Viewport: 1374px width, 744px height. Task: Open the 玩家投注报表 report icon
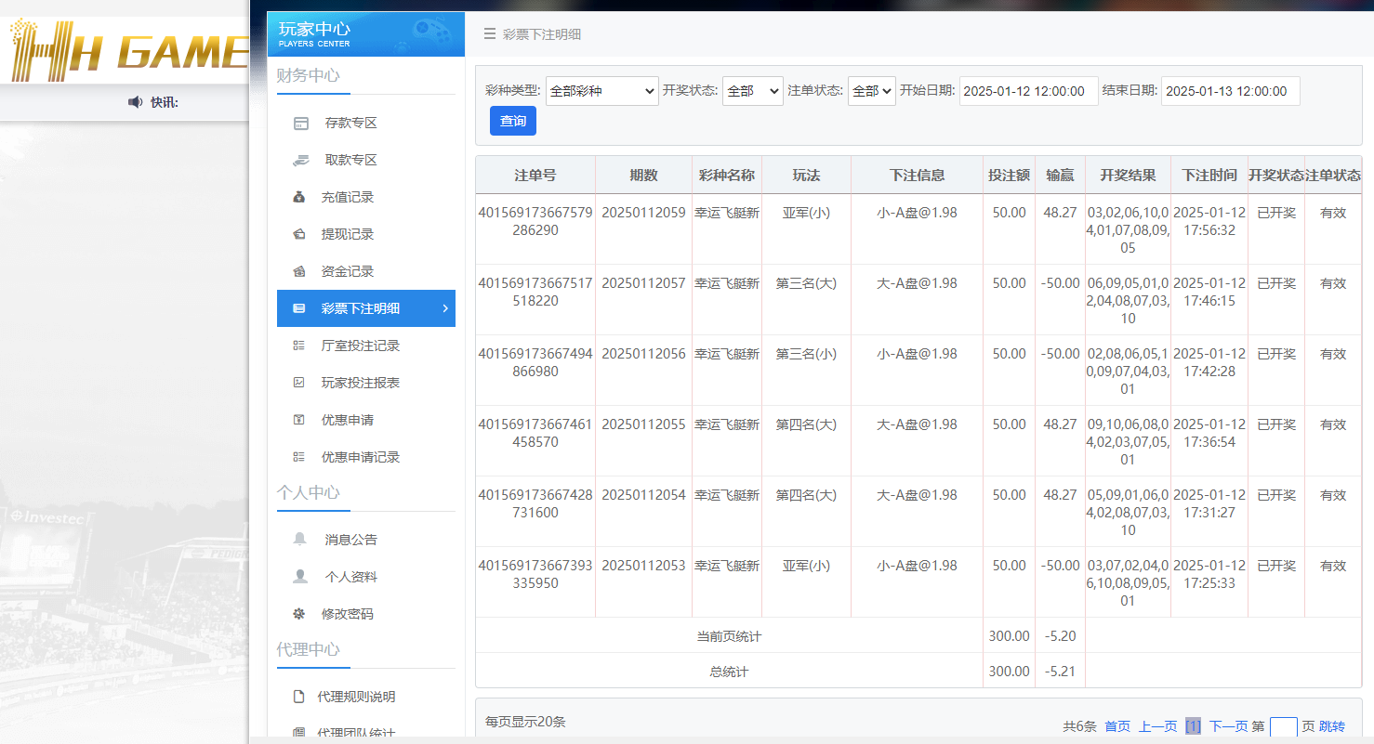(300, 382)
